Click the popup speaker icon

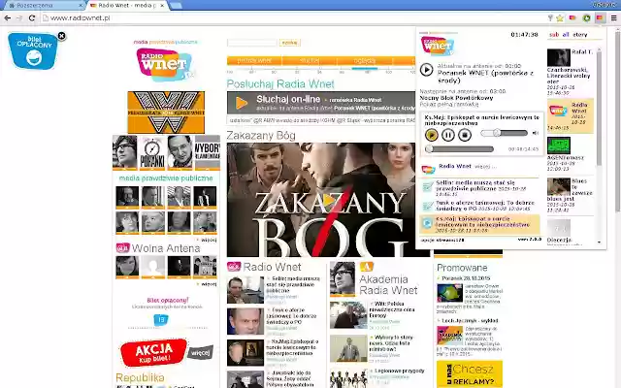(x=536, y=133)
